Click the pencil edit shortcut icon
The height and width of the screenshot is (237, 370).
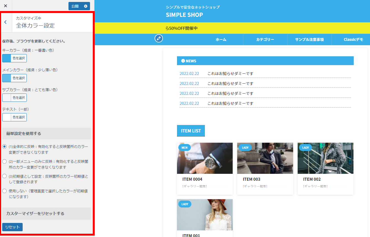(159, 38)
